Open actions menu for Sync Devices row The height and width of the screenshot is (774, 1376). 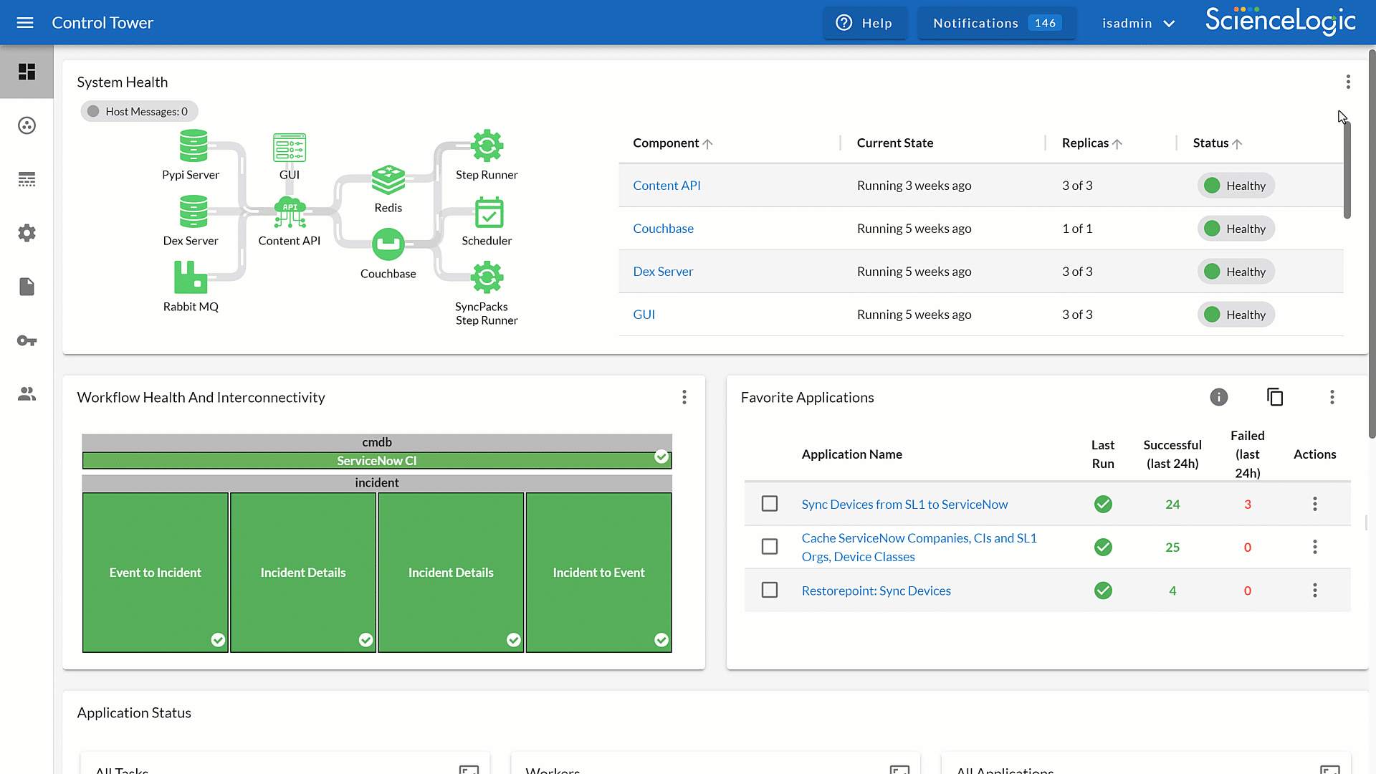pyautogui.click(x=1315, y=504)
